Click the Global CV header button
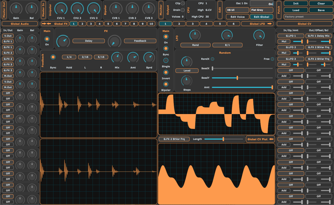 304,24
